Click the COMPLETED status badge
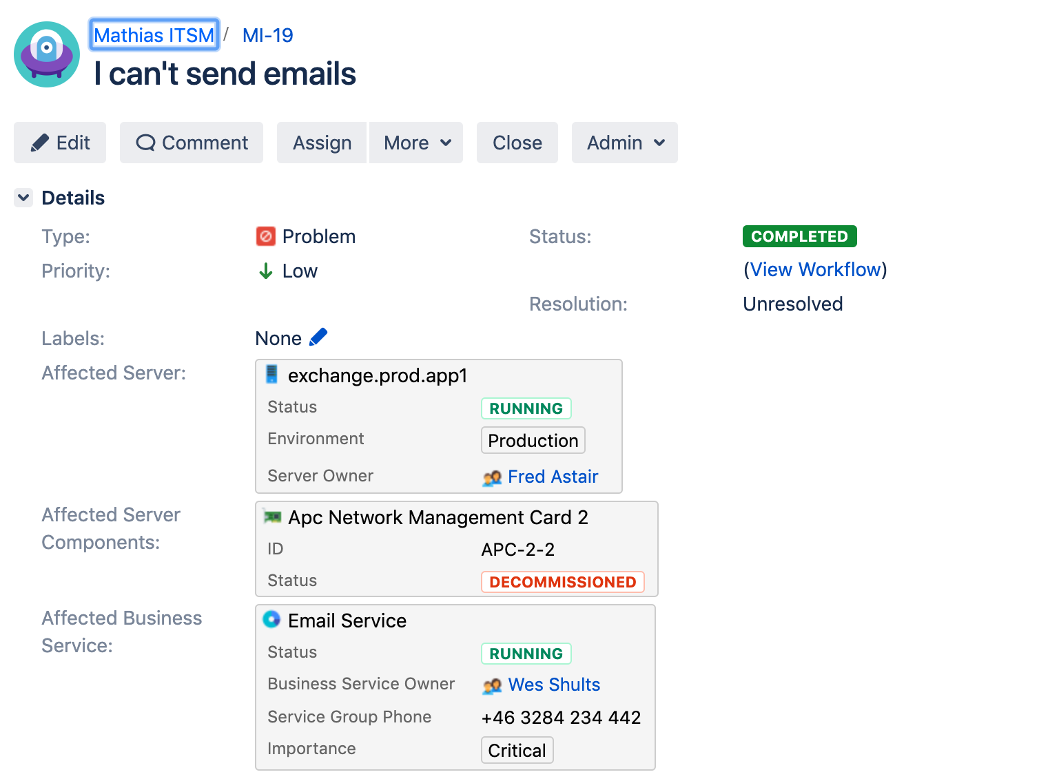1039x781 pixels. [799, 236]
